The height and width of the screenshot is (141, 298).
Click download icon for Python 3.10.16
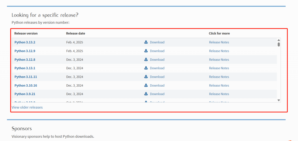(146, 85)
